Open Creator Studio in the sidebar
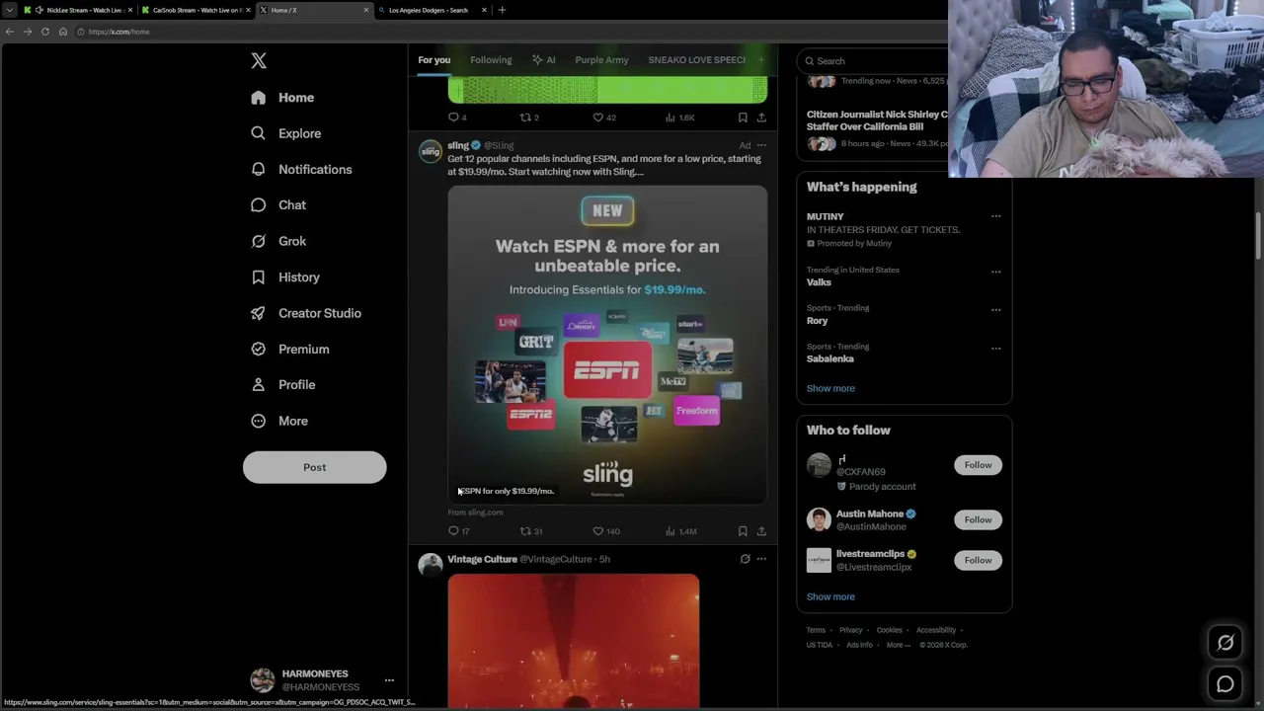 click(x=306, y=313)
